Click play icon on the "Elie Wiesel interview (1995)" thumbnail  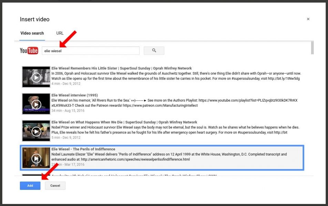pos(36,103)
